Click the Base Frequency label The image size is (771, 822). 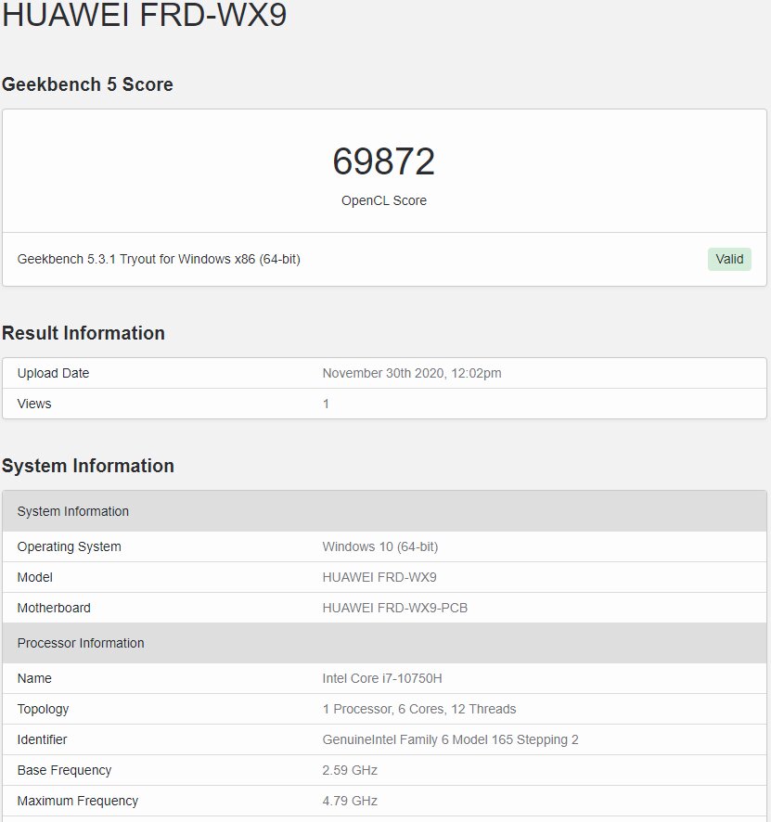coord(64,770)
